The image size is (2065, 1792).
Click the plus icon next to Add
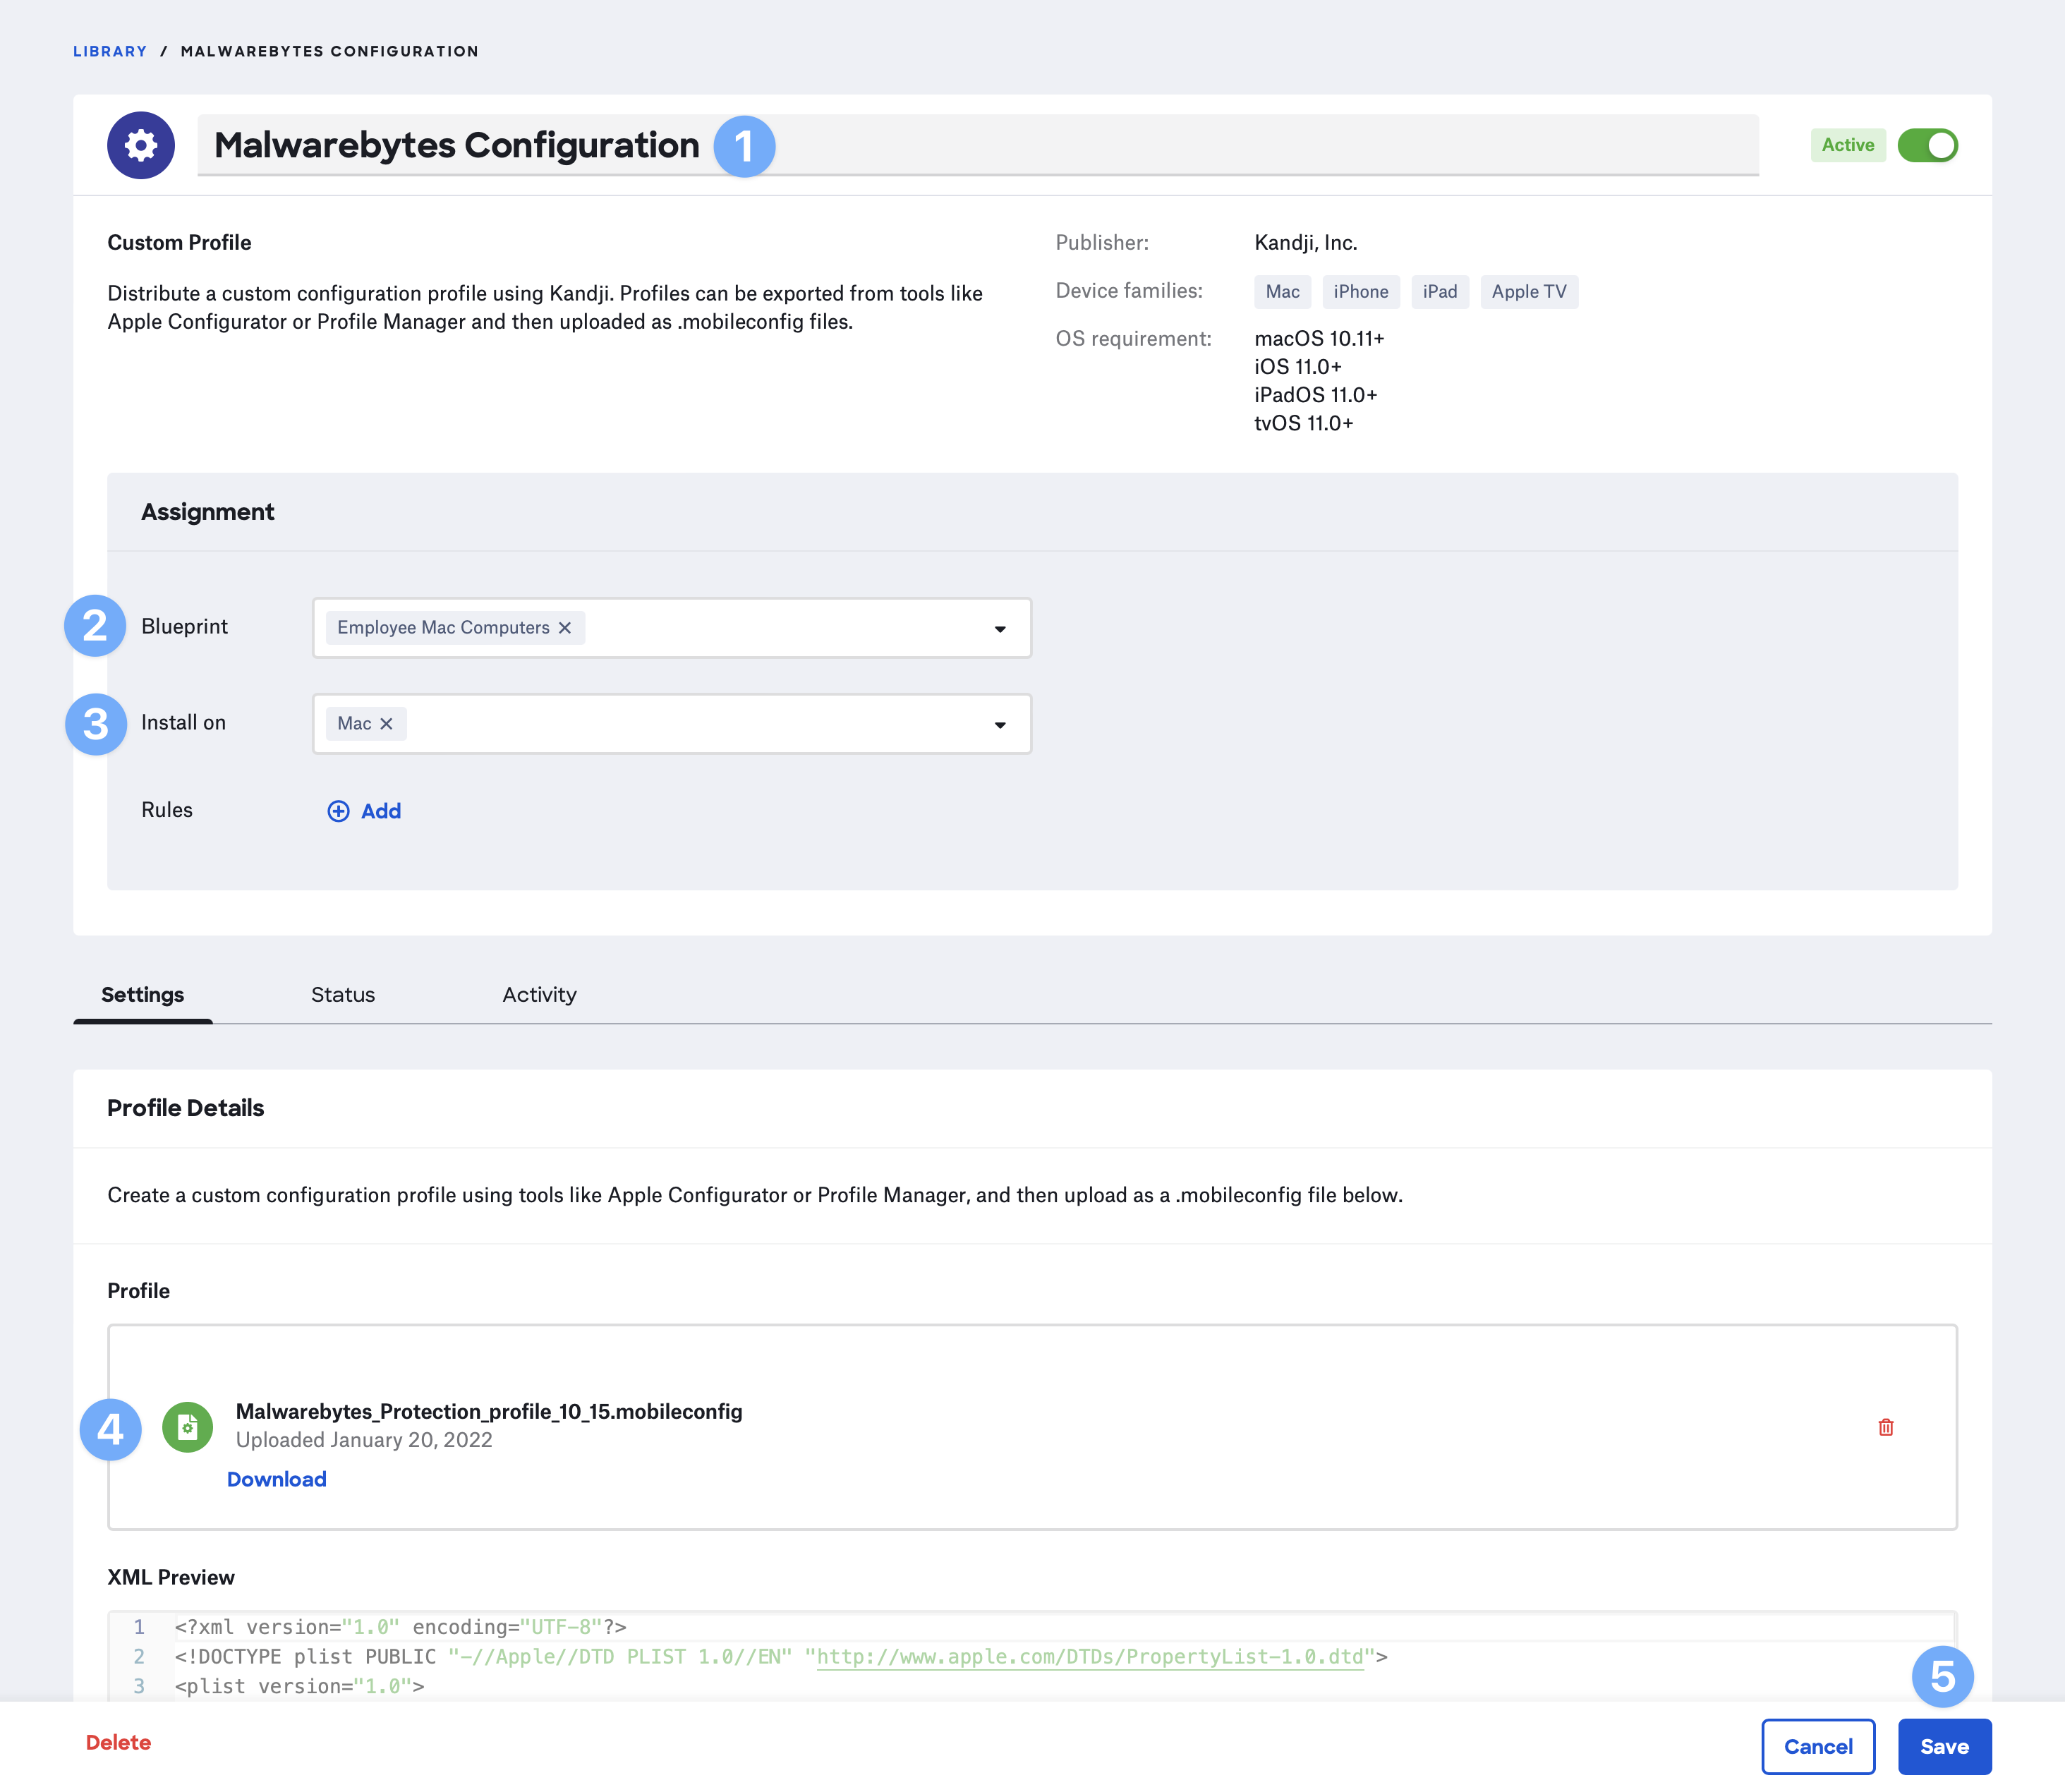pyautogui.click(x=339, y=811)
